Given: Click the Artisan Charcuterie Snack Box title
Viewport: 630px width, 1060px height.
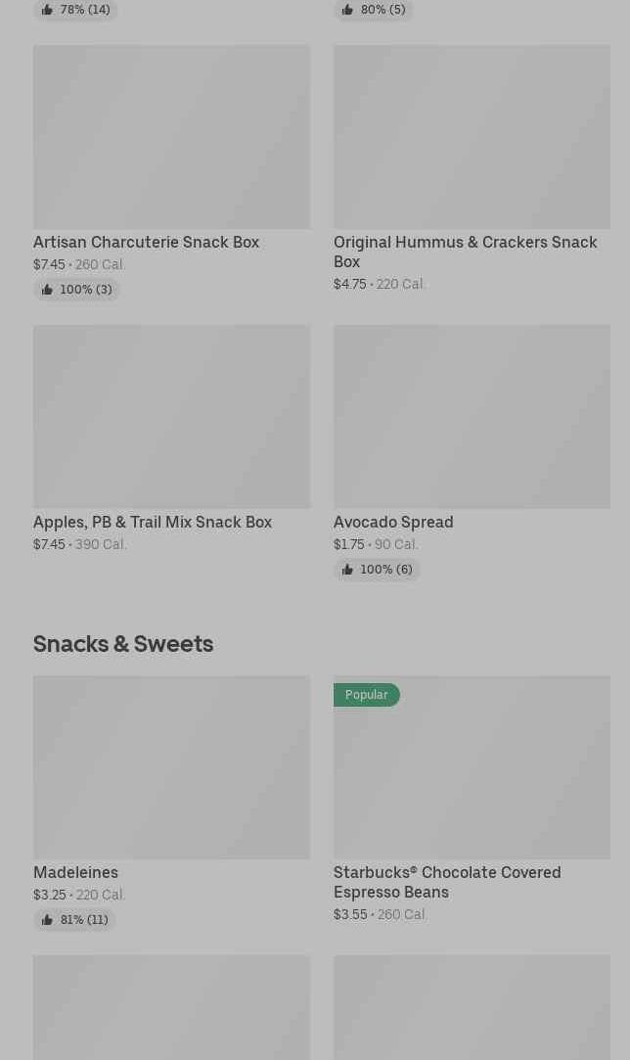Looking at the screenshot, I should [146, 242].
